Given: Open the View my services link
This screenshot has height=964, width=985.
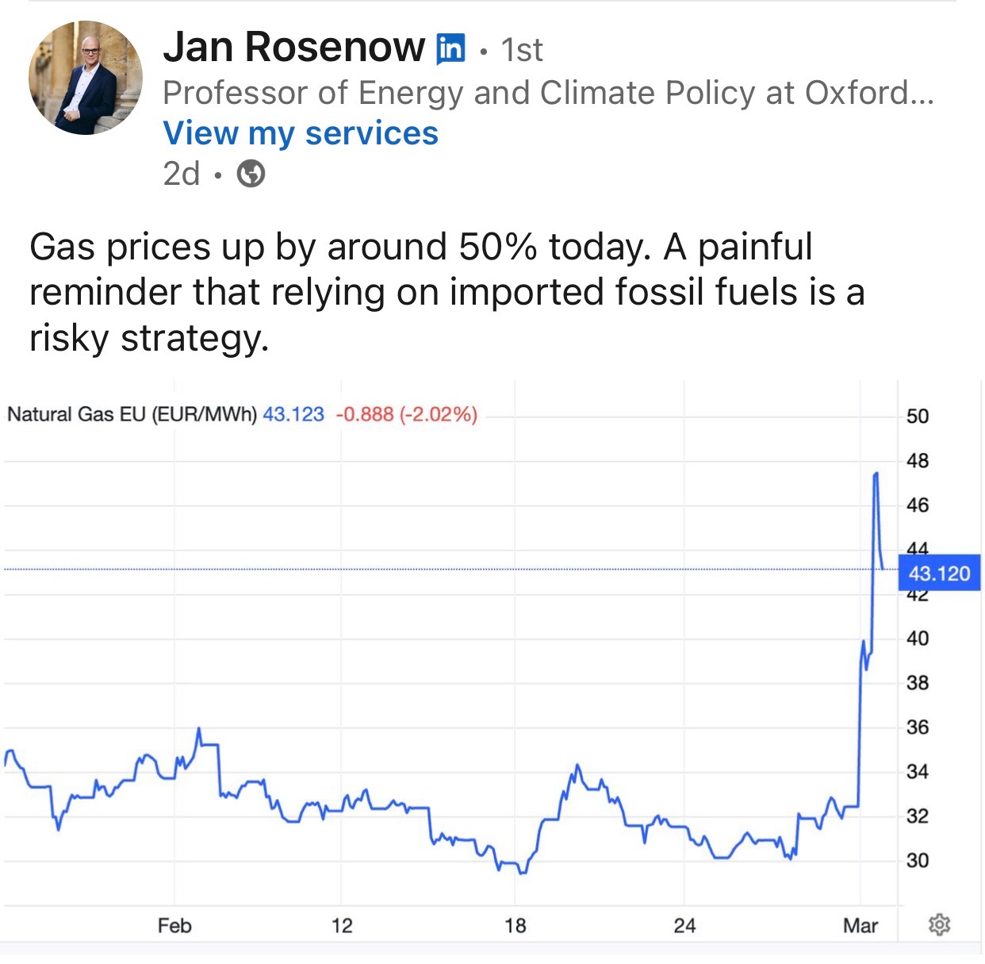Looking at the screenshot, I should 301,133.
